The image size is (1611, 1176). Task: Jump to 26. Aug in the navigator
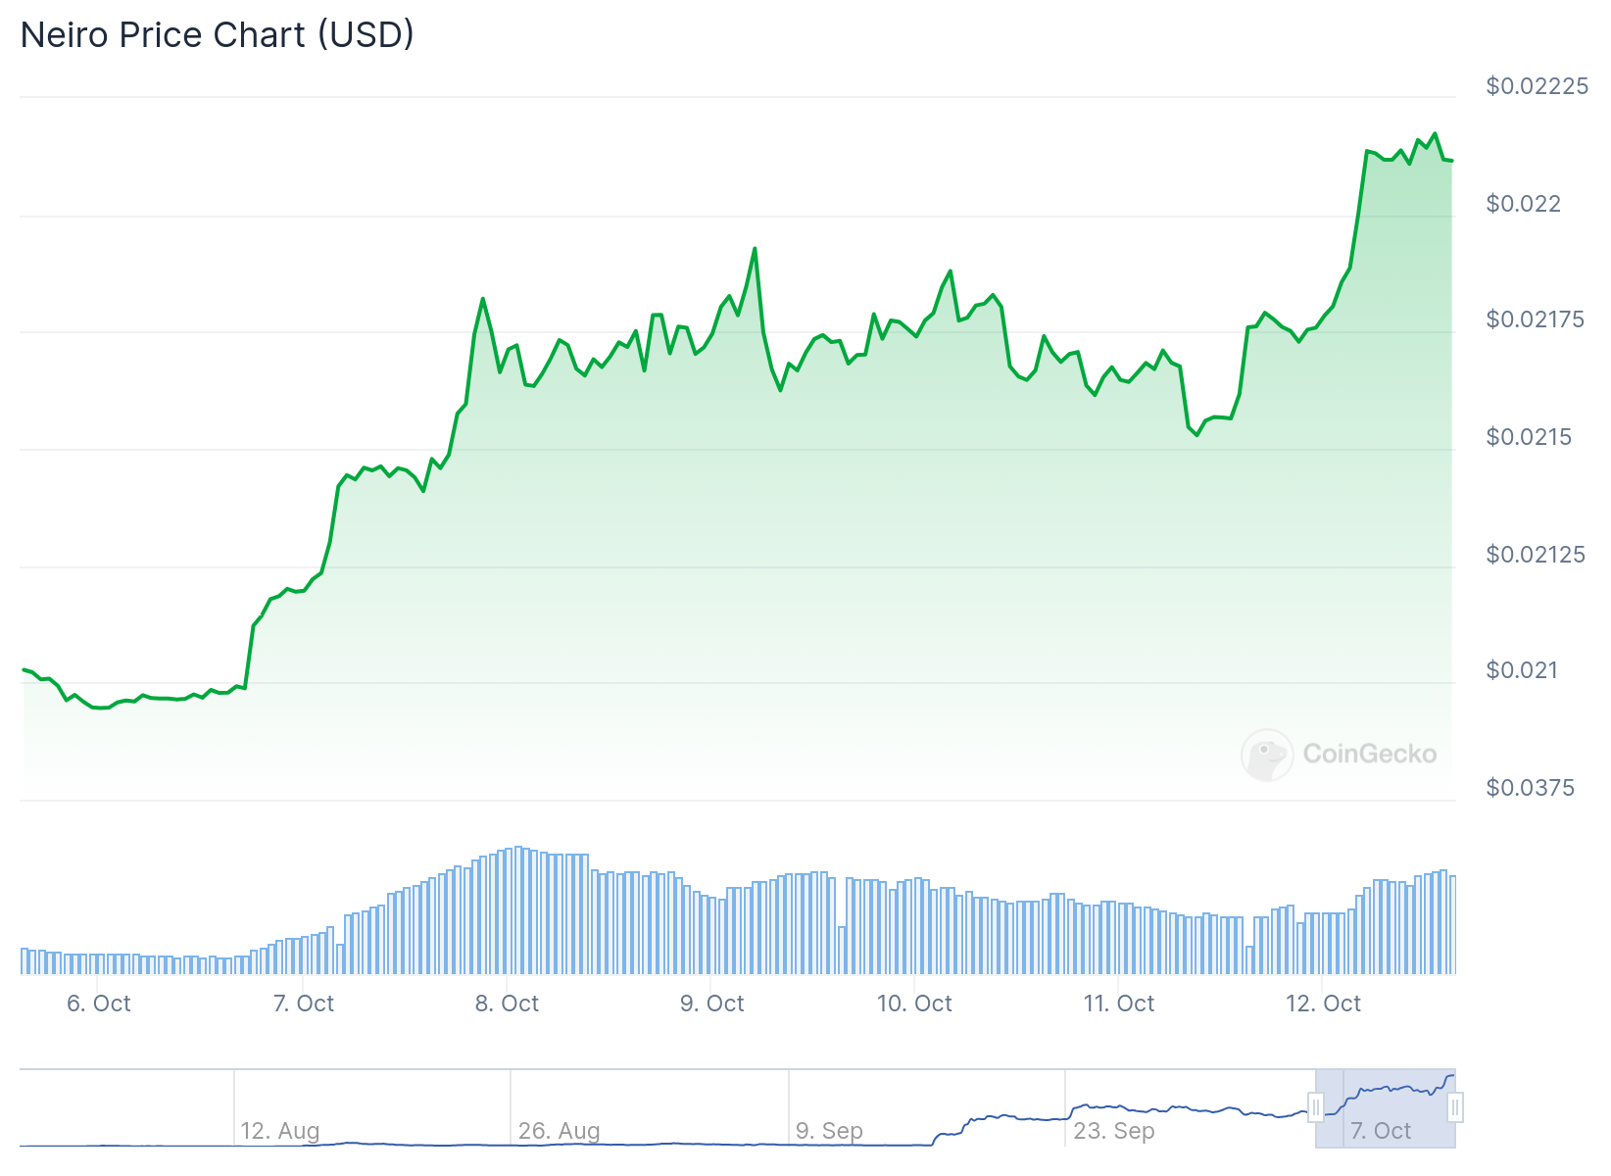559,1131
